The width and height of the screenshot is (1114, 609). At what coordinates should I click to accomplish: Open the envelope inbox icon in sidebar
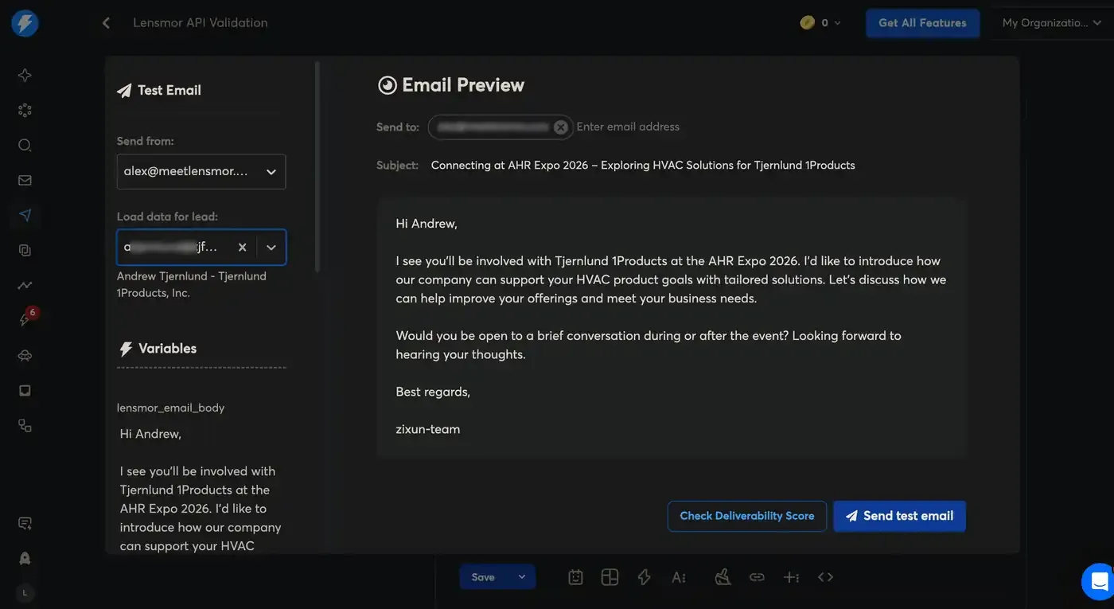25,181
